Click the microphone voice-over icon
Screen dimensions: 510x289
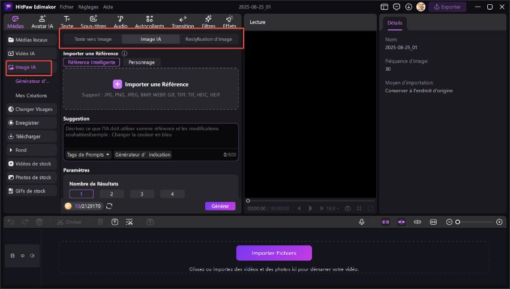point(361,222)
